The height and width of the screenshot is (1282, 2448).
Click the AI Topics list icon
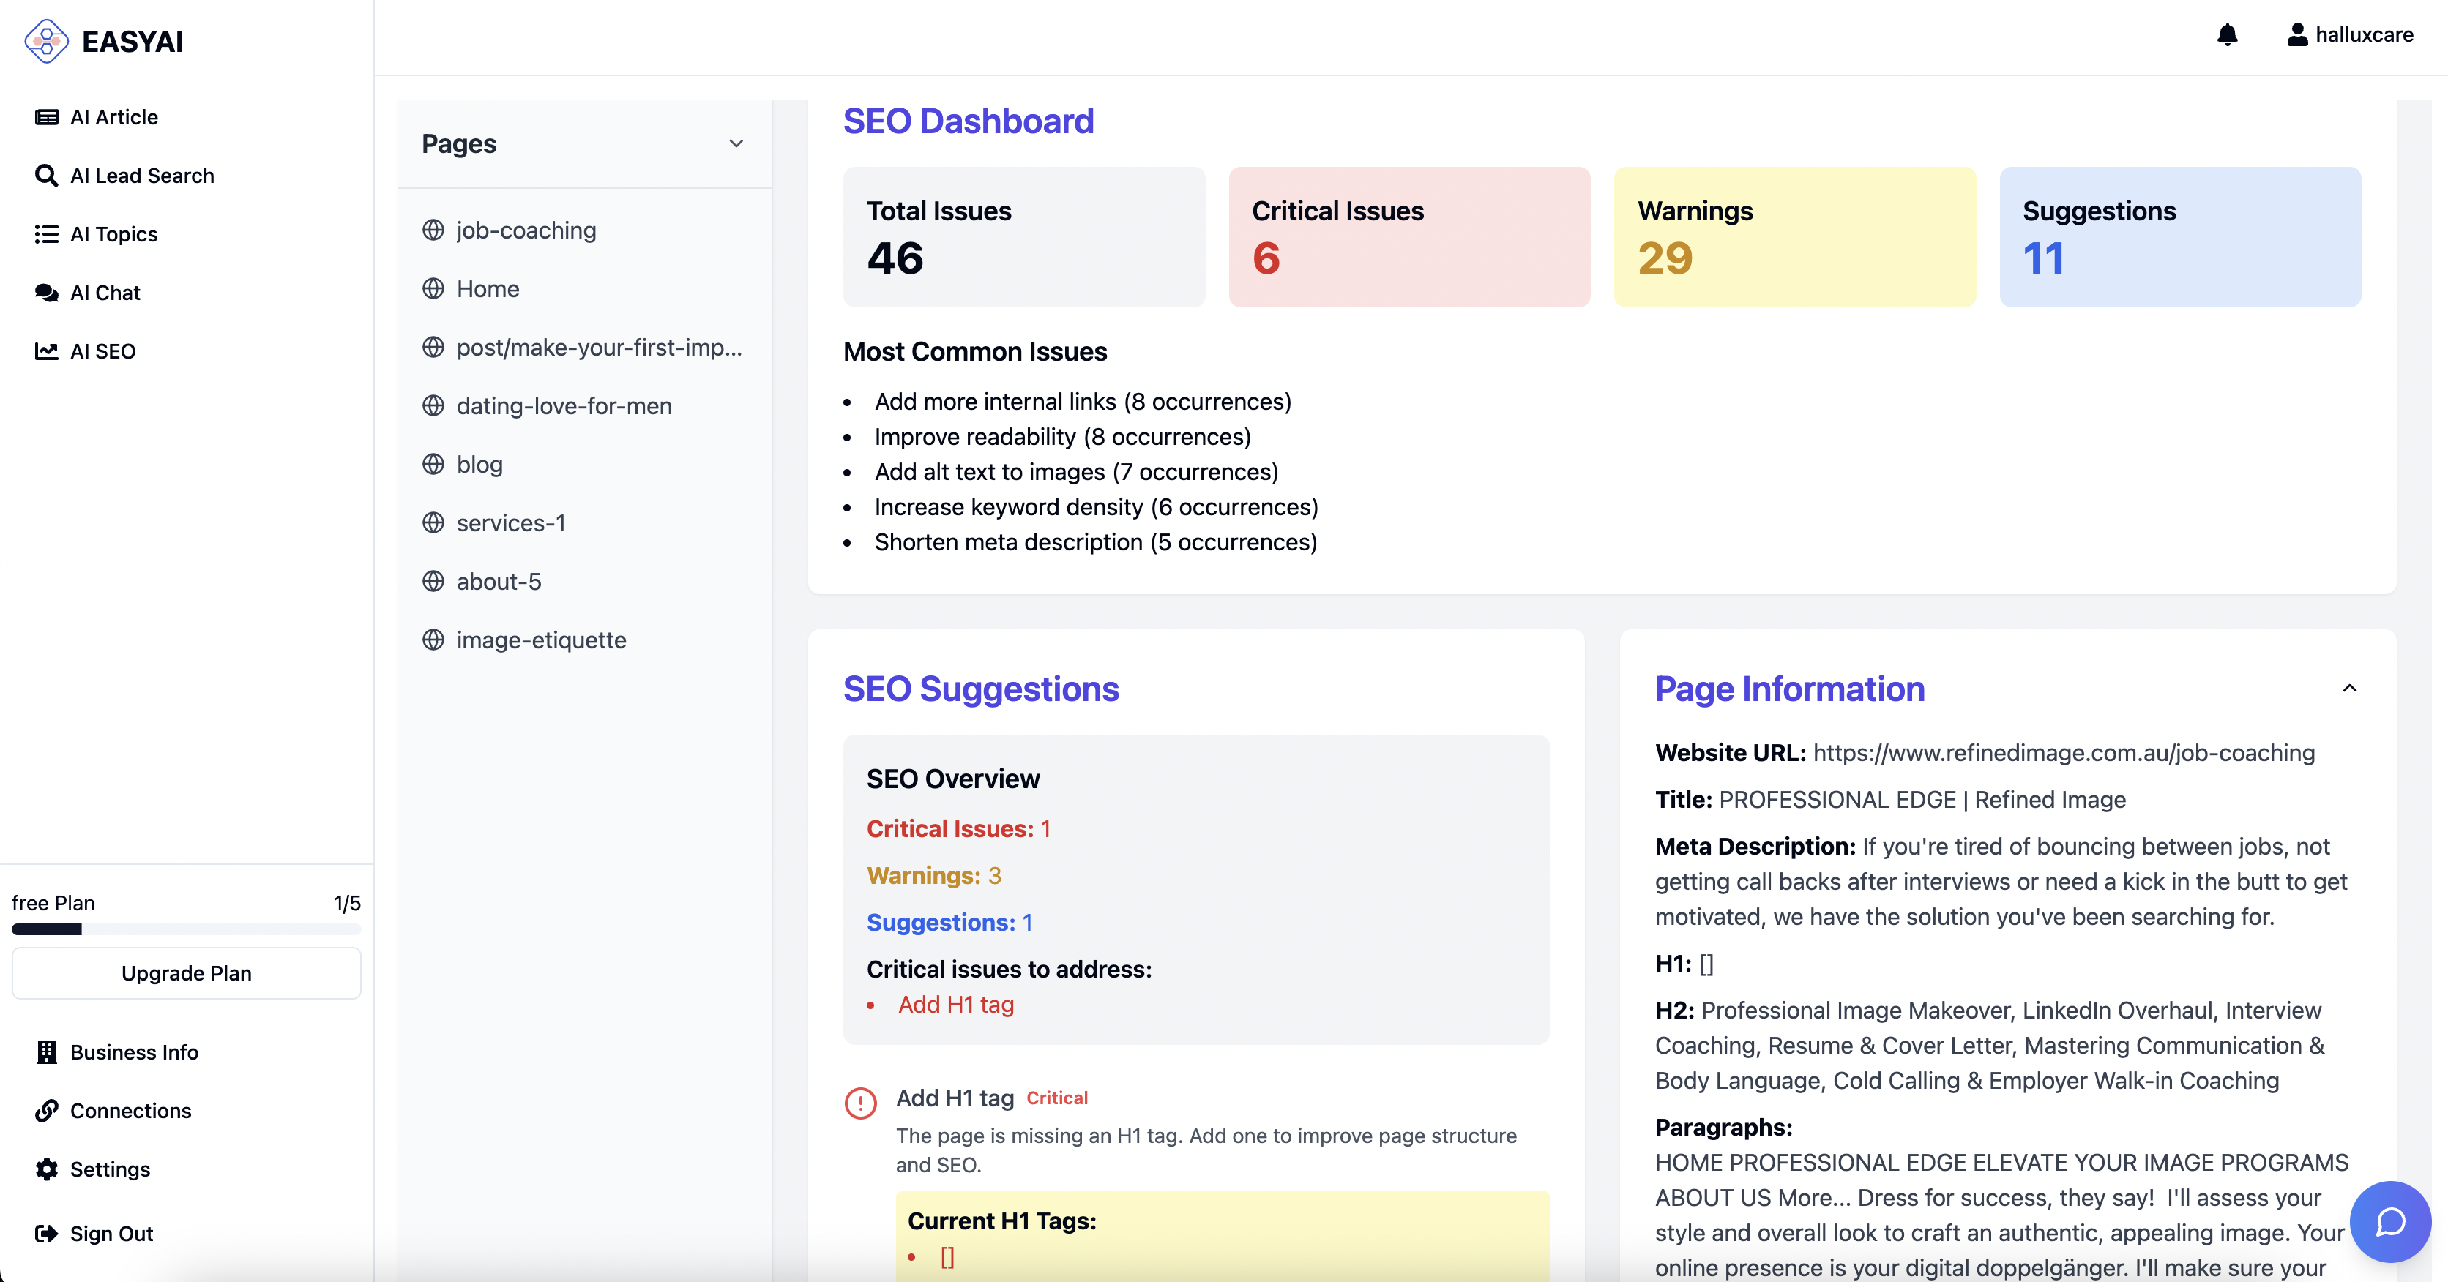(45, 233)
